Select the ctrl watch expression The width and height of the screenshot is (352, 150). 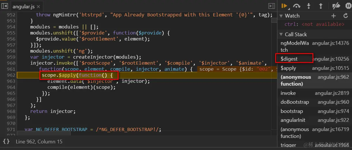pos(314,24)
